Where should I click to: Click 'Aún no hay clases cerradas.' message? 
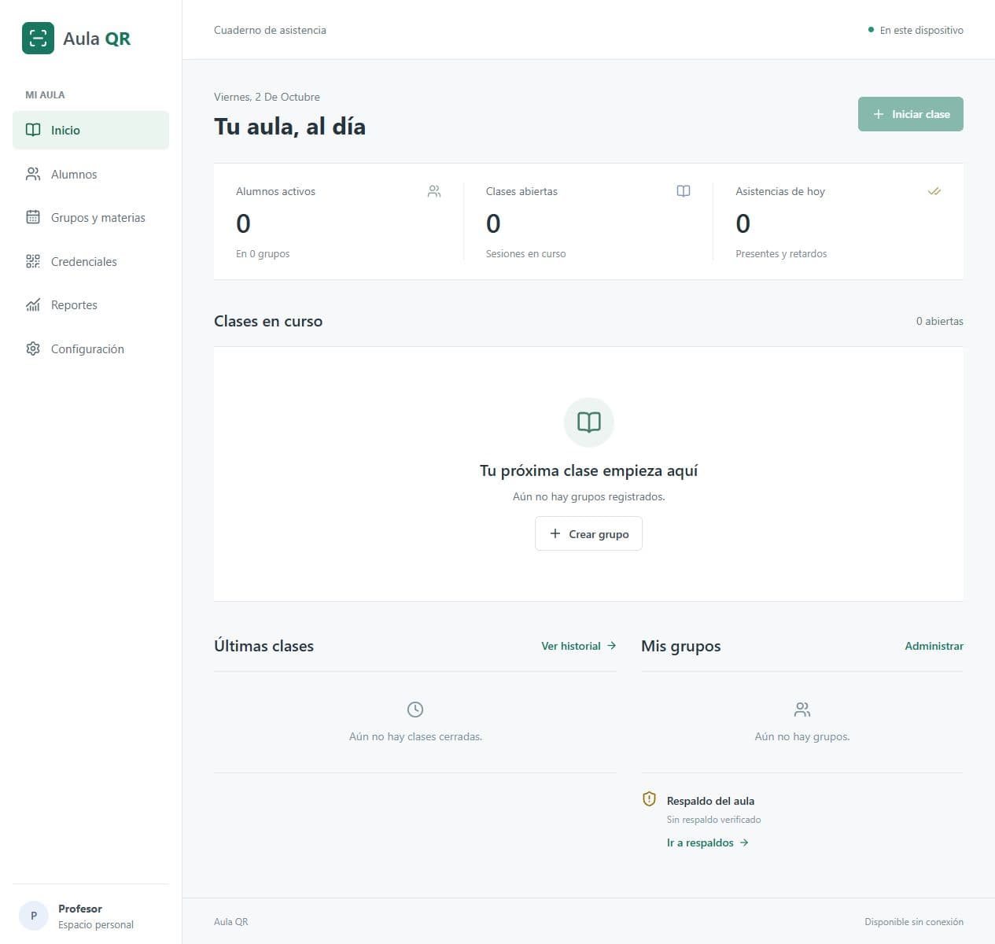[415, 736]
